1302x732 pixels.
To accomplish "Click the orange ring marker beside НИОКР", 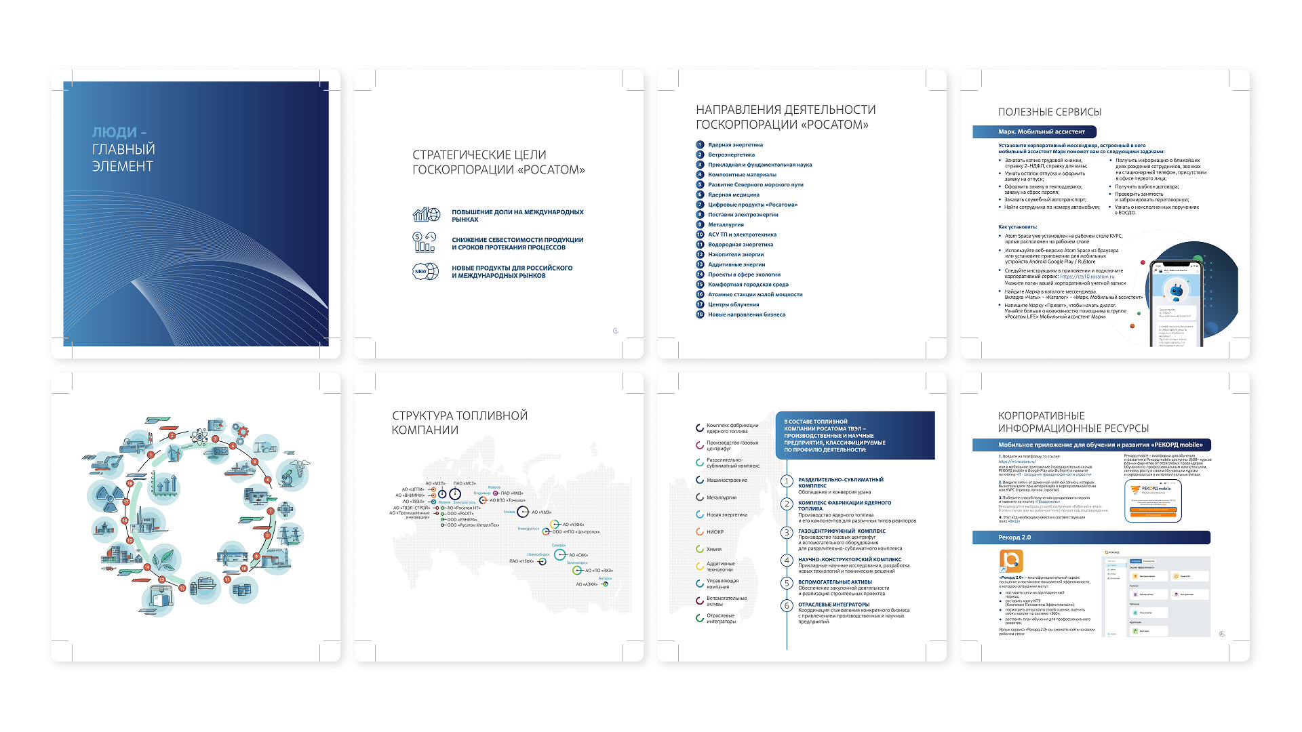I will point(699,531).
